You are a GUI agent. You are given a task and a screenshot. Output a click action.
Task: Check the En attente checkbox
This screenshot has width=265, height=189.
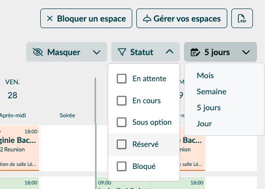click(122, 79)
